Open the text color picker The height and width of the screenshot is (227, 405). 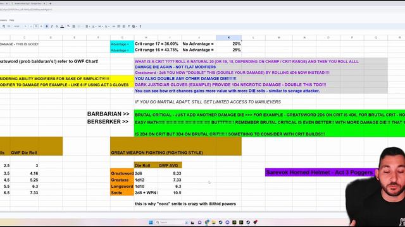[62, 26]
